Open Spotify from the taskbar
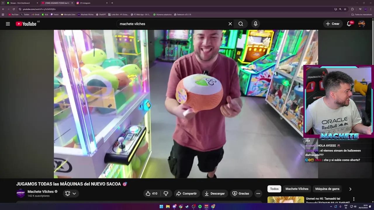Screen dimensions: 374x210 click(200, 206)
